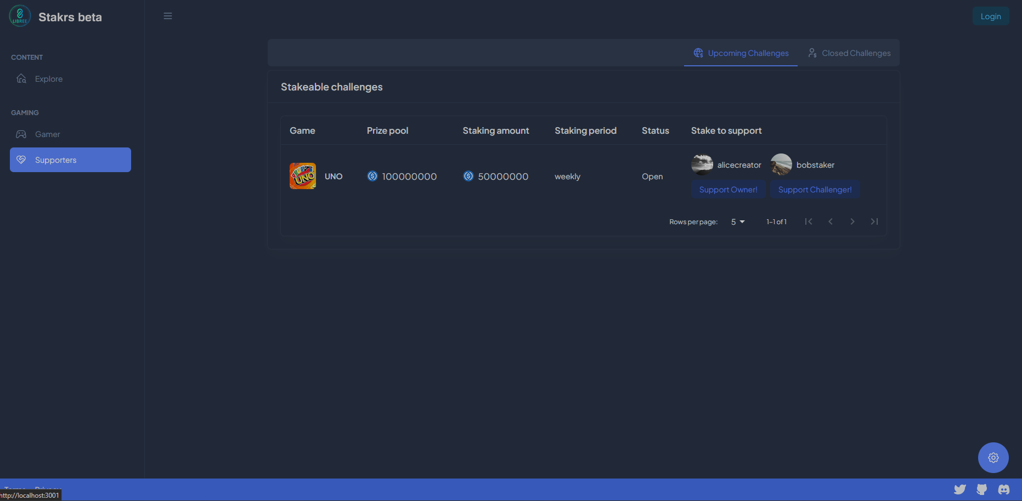The width and height of the screenshot is (1022, 501).
Task: Switch to the Closed Challenges tab
Action: 849,53
